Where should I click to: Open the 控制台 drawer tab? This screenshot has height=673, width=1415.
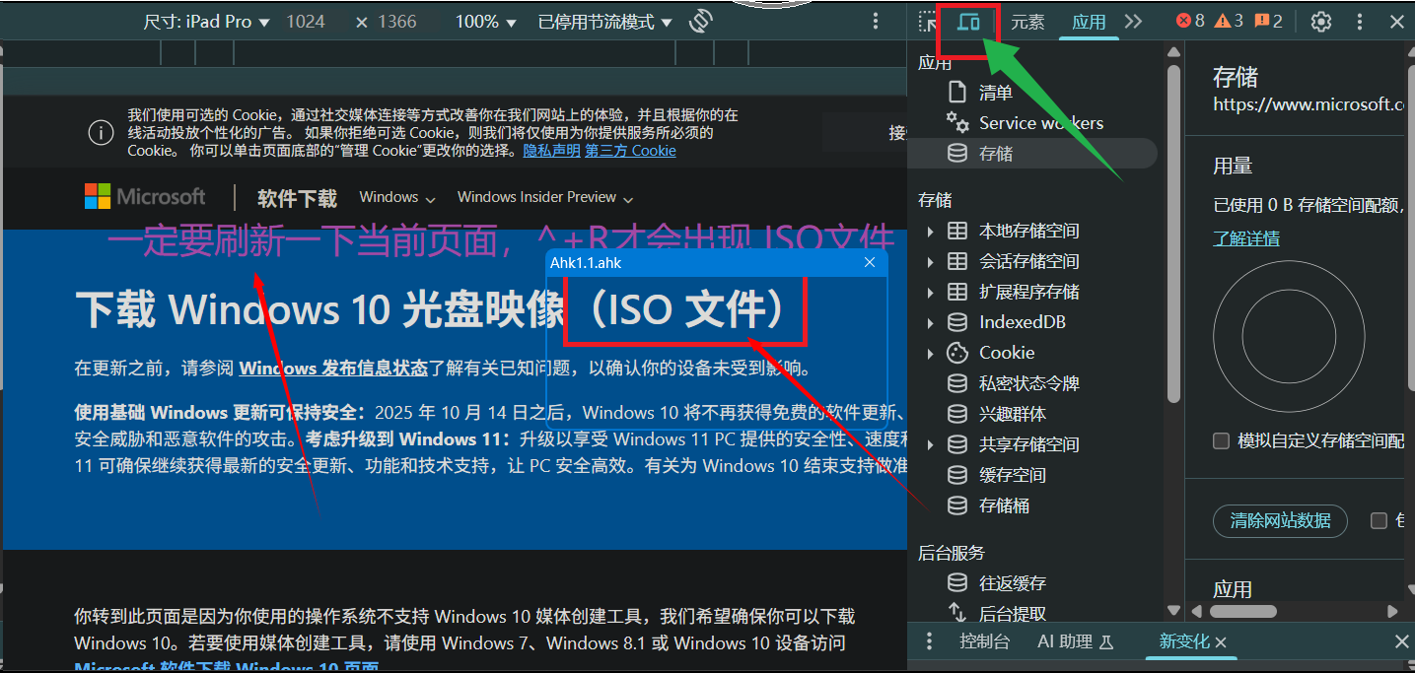point(984,641)
